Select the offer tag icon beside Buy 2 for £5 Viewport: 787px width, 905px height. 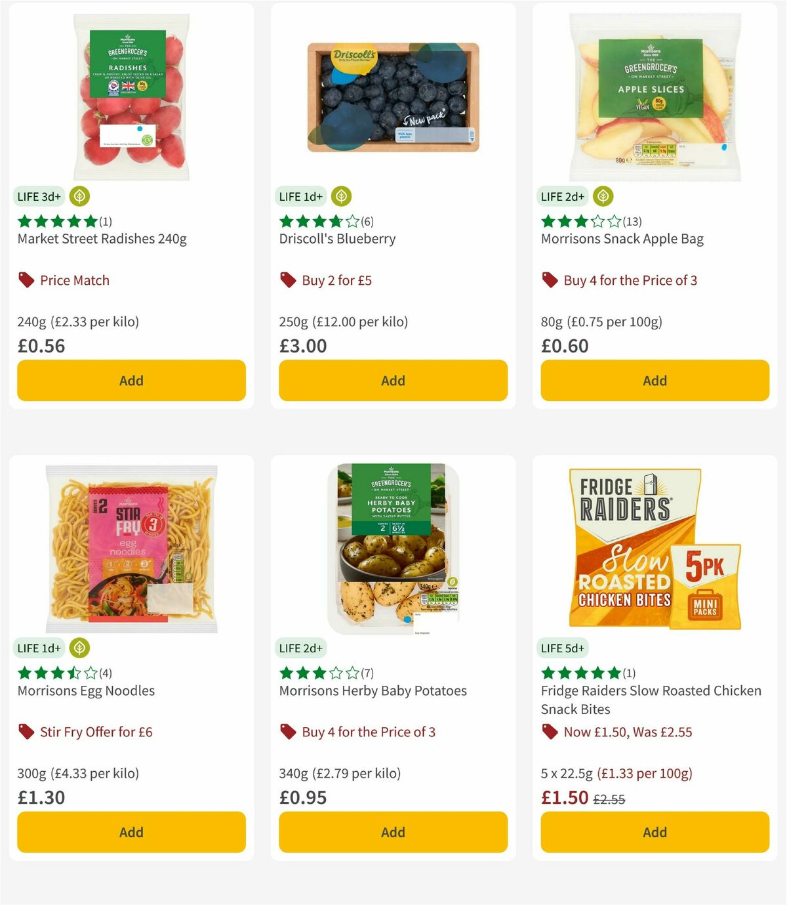(x=287, y=280)
